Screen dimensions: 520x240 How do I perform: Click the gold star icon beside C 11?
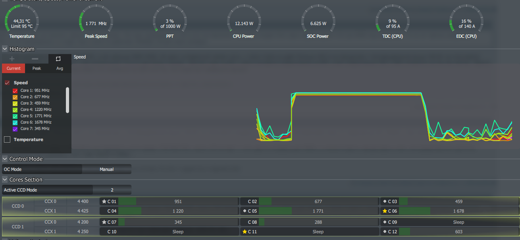click(x=245, y=232)
